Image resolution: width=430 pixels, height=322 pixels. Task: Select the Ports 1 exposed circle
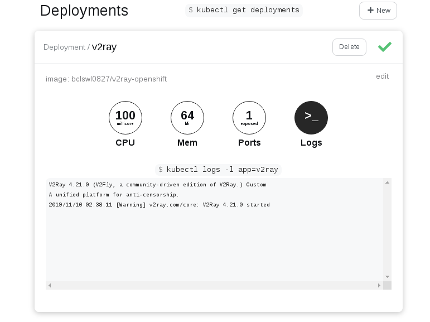pyautogui.click(x=249, y=118)
